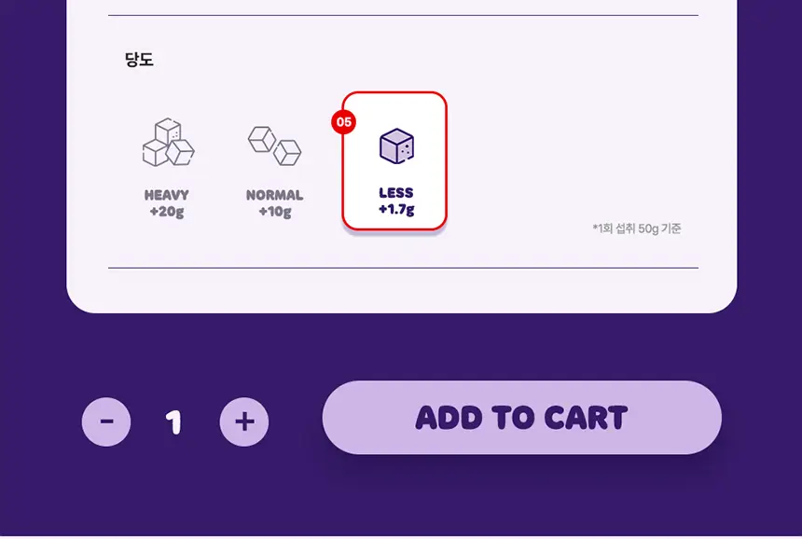This screenshot has width=802, height=539.
Task: Click the divider line below sweetness options
Action: (403, 268)
